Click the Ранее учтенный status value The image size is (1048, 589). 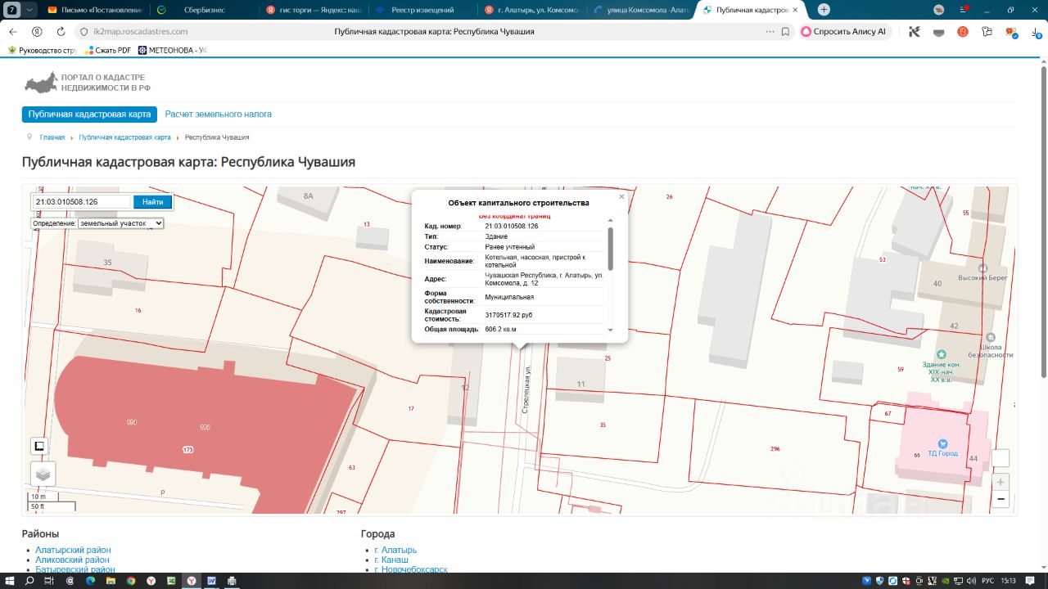coord(509,246)
